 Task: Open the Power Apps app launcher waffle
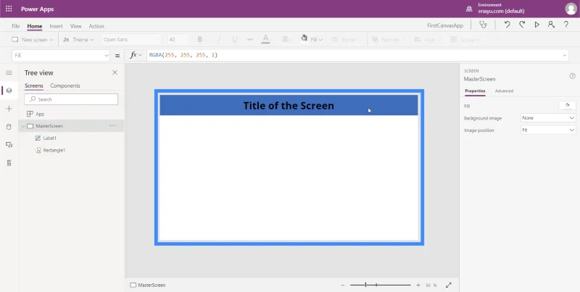pyautogui.click(x=9, y=9)
